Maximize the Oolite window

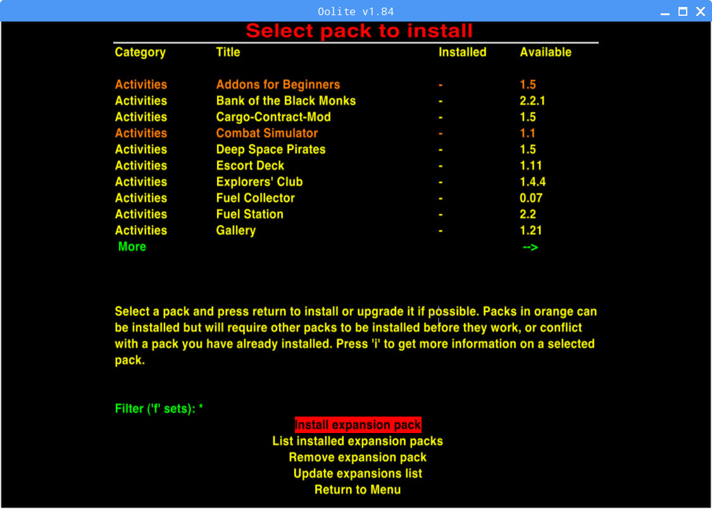(682, 12)
